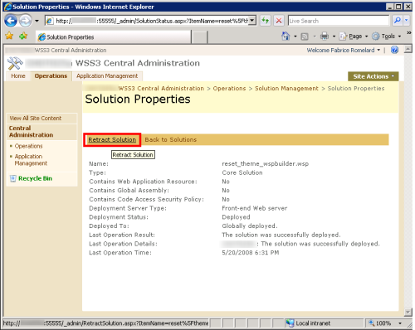The image size is (415, 330).
Task: Click the Home page icon
Action: (x=286, y=36)
